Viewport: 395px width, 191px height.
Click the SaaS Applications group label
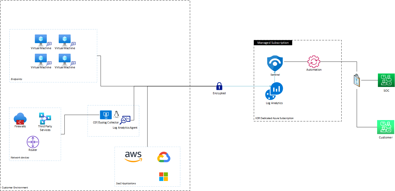click(125, 183)
